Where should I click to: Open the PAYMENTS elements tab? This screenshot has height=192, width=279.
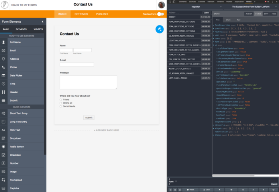click(x=21, y=29)
